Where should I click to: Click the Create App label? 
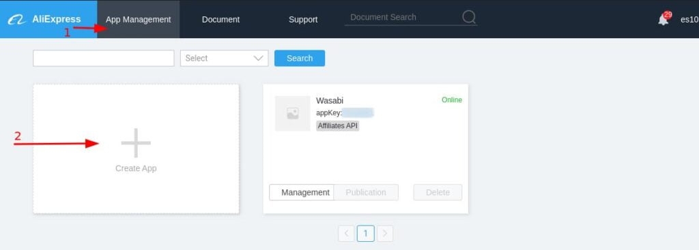[x=136, y=168]
